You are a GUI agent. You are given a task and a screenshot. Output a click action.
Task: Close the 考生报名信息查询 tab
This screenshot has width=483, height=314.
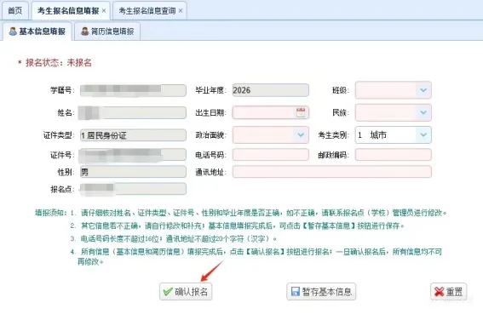[x=181, y=11]
